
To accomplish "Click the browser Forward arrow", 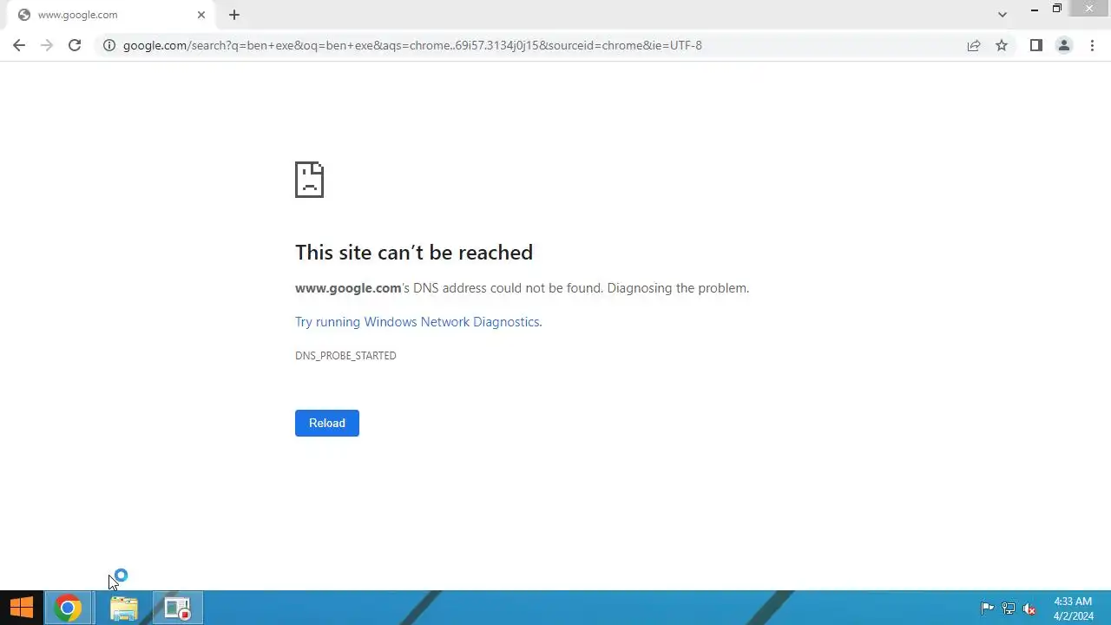I will pyautogui.click(x=47, y=45).
